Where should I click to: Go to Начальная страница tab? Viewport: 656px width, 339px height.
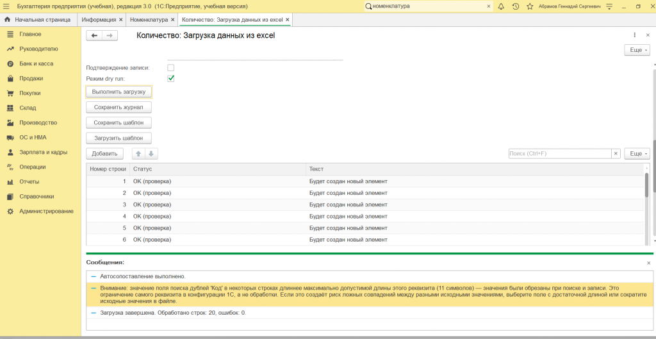click(39, 20)
